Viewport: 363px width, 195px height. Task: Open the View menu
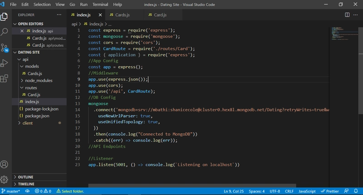(60, 5)
